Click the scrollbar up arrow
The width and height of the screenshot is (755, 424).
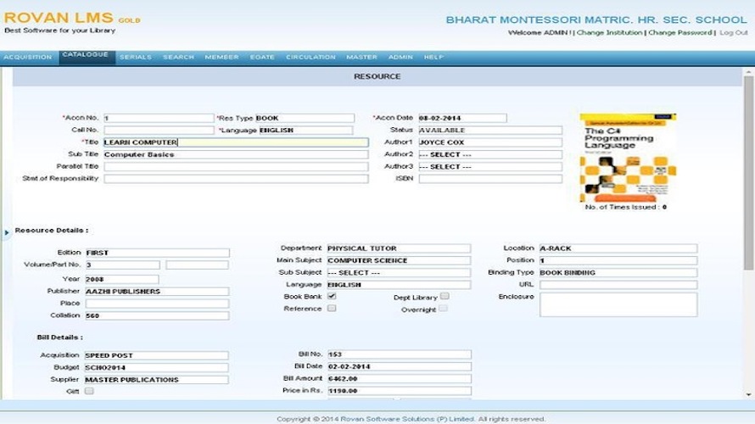748,72
